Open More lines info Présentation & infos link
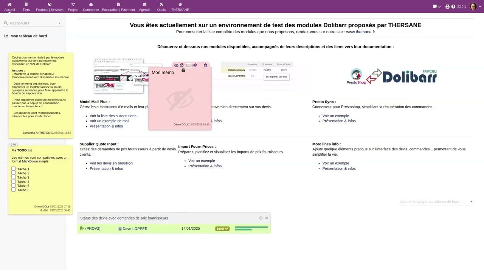This screenshot has width=484, height=272. (339, 168)
